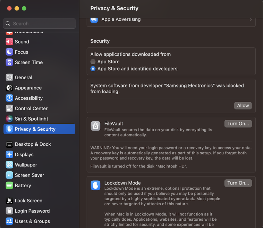
Task: Click the Lockdown Mode hand icon
Action: (95, 185)
